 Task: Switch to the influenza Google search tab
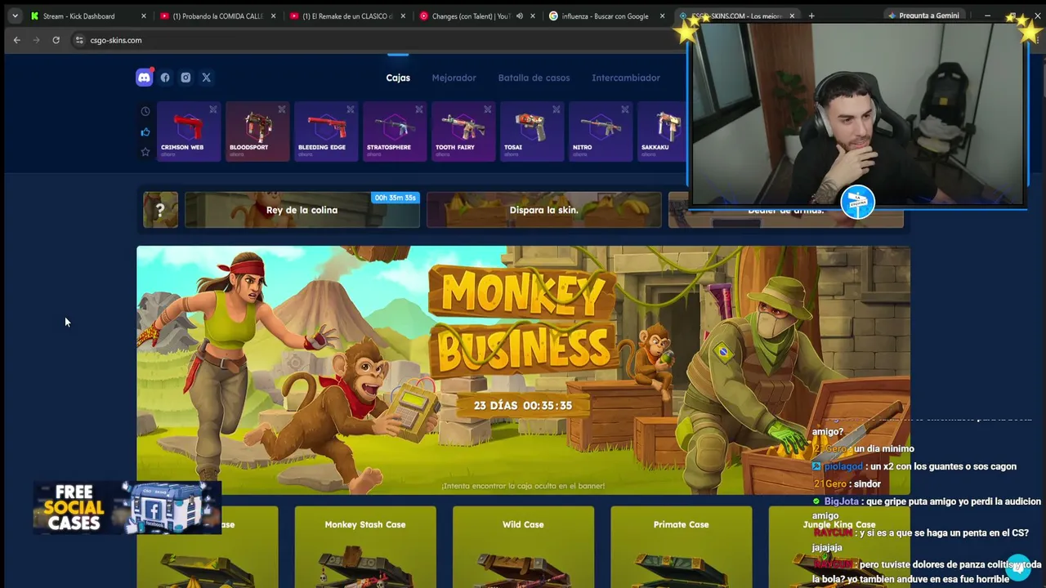point(606,16)
